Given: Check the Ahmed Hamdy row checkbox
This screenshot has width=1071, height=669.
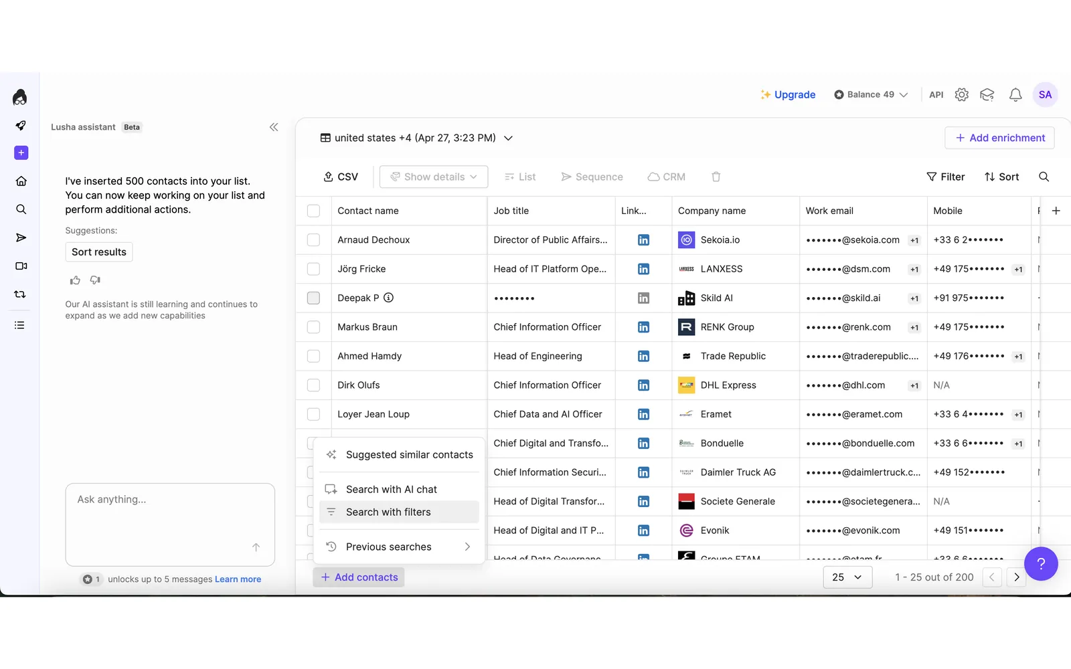Looking at the screenshot, I should 313,356.
